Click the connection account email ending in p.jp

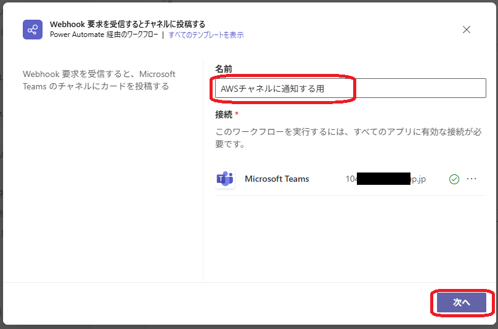386,179
